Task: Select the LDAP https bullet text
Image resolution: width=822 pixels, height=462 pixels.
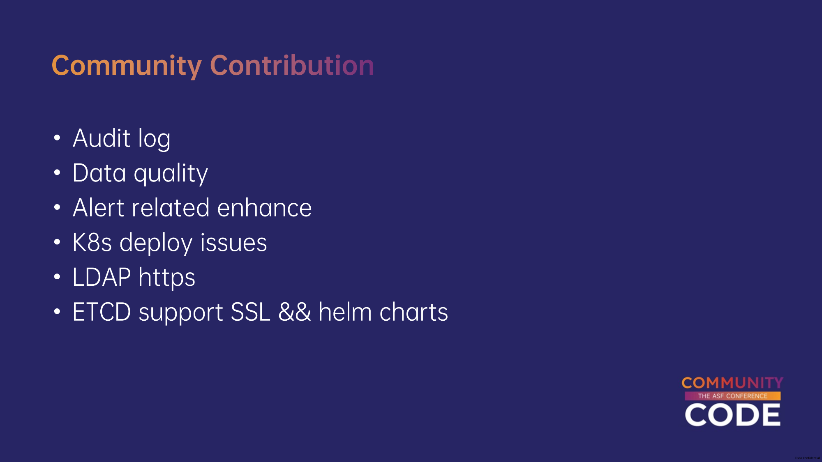Action: [x=134, y=278]
